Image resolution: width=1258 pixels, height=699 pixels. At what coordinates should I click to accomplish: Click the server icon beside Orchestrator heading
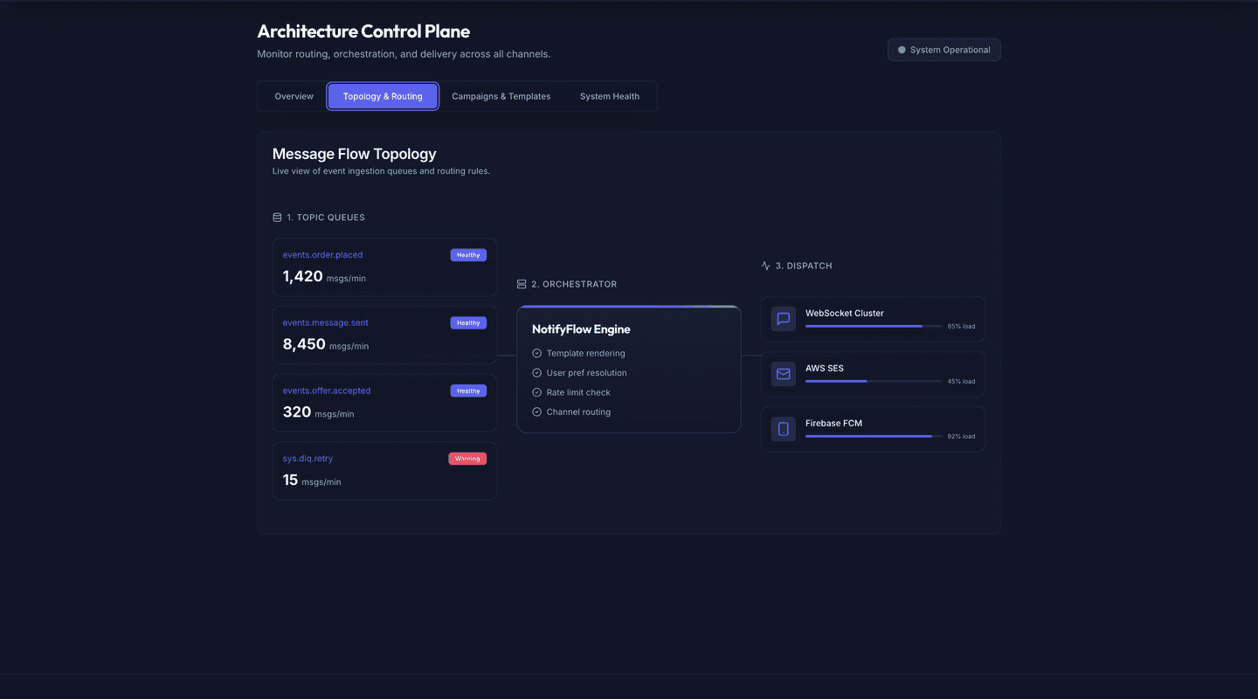521,284
